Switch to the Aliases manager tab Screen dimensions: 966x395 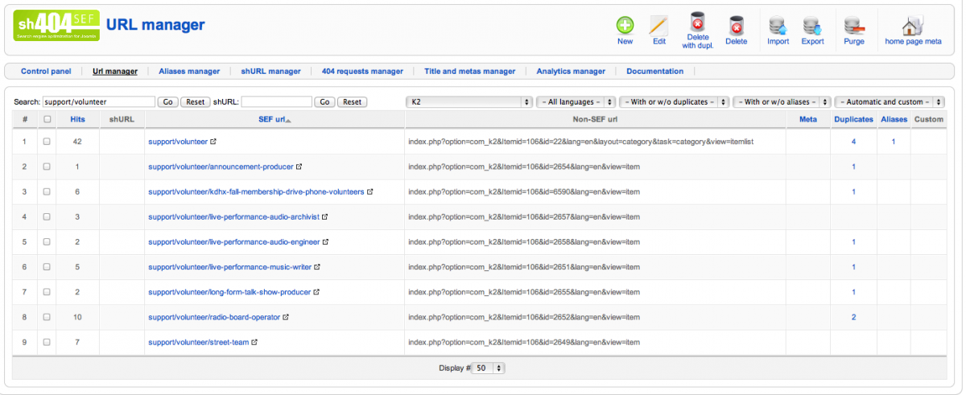(x=189, y=71)
